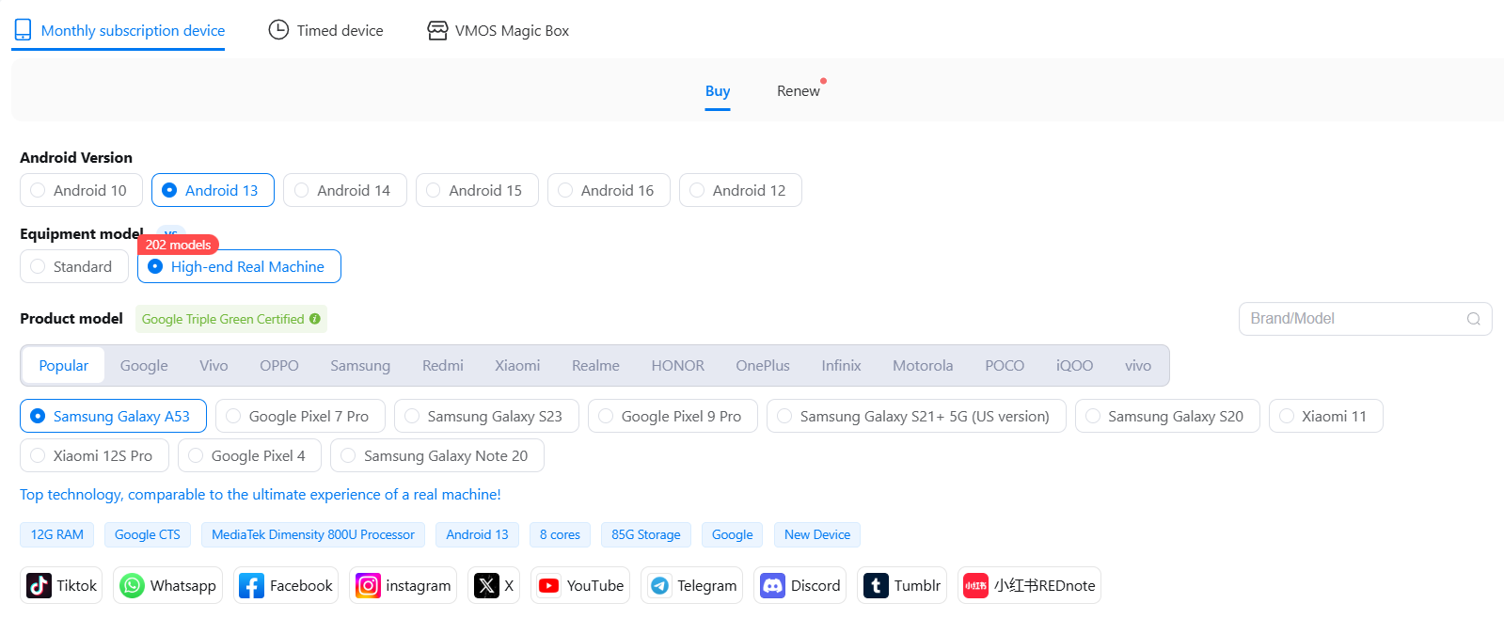Click the X app icon

tap(486, 585)
